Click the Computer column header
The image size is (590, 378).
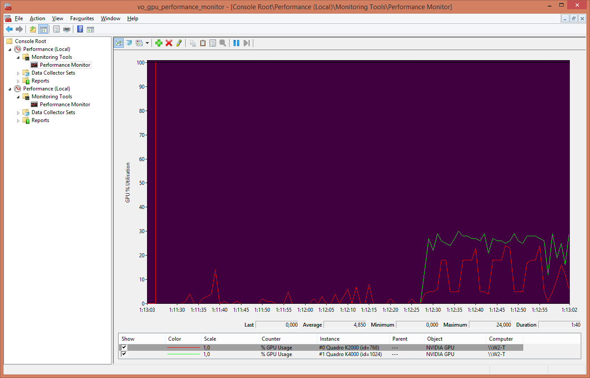click(x=504, y=339)
